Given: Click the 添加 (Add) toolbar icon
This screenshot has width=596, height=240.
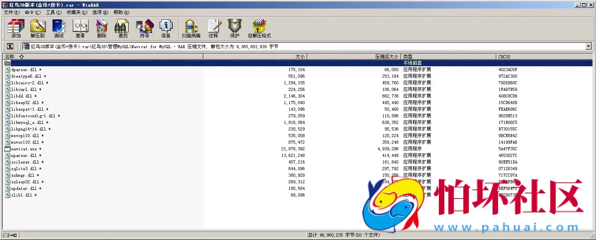Looking at the screenshot, I should [15, 28].
